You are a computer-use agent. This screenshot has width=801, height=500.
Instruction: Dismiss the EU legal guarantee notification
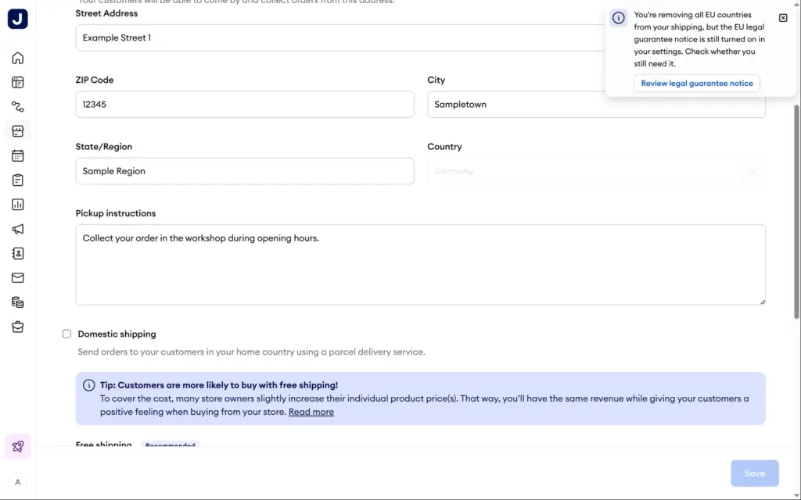point(783,18)
